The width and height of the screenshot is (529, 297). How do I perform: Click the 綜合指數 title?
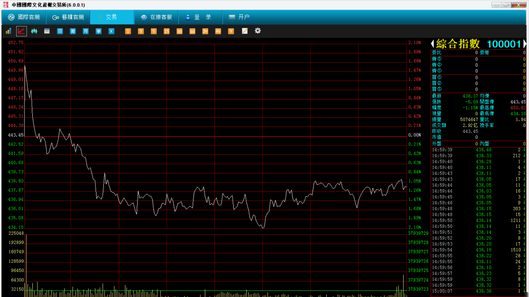pos(458,44)
